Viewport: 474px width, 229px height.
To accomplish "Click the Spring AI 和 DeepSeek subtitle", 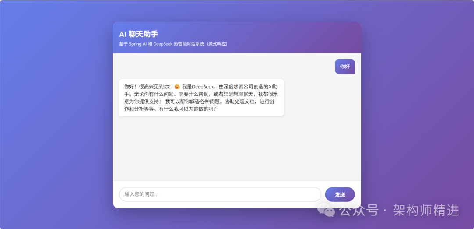I will click(173, 44).
